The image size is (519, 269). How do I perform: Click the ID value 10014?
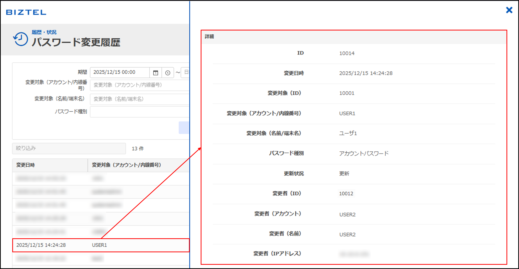pos(347,53)
